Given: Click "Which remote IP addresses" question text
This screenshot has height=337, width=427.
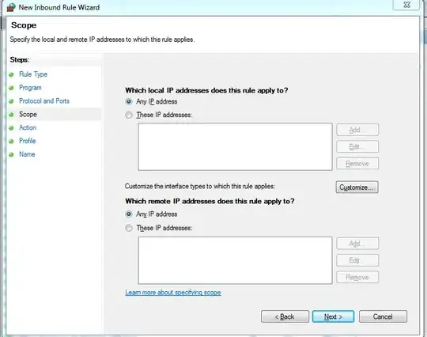Looking at the screenshot, I should (210, 201).
